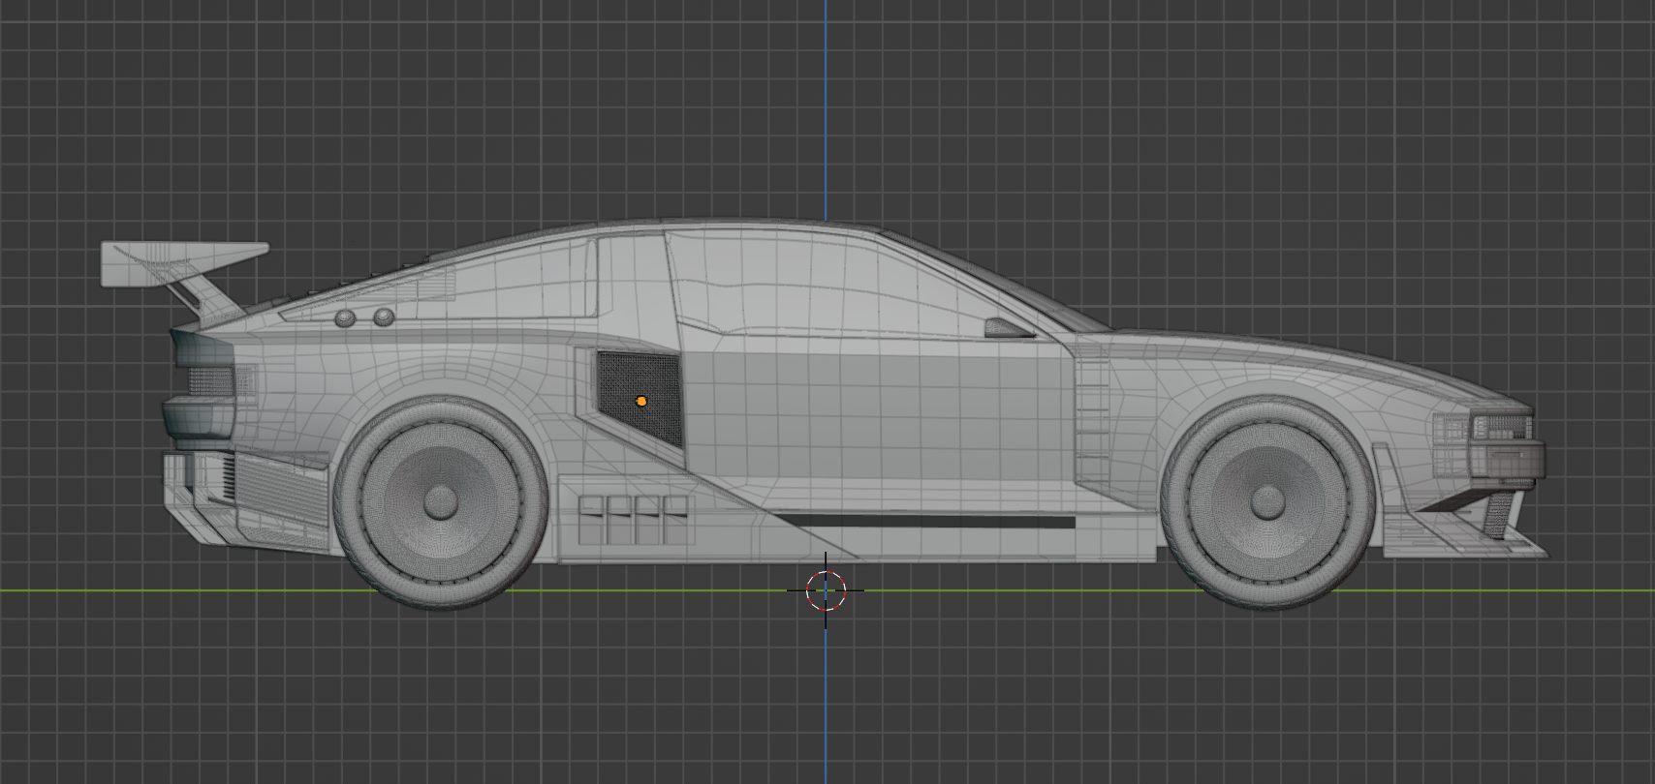The image size is (1655, 784).
Task: Select the front wheel of the car
Action: [1267, 502]
